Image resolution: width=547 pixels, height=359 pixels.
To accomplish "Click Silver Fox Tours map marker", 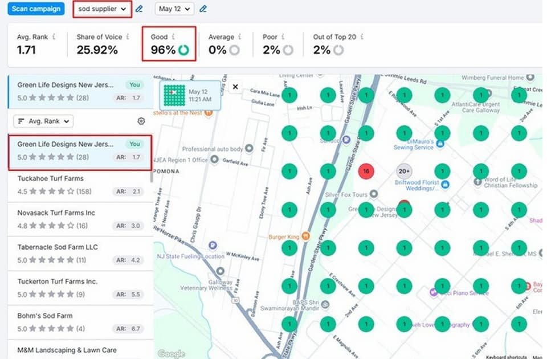I will tap(374, 194).
